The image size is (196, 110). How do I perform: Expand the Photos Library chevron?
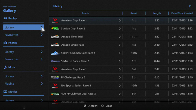(42, 52)
